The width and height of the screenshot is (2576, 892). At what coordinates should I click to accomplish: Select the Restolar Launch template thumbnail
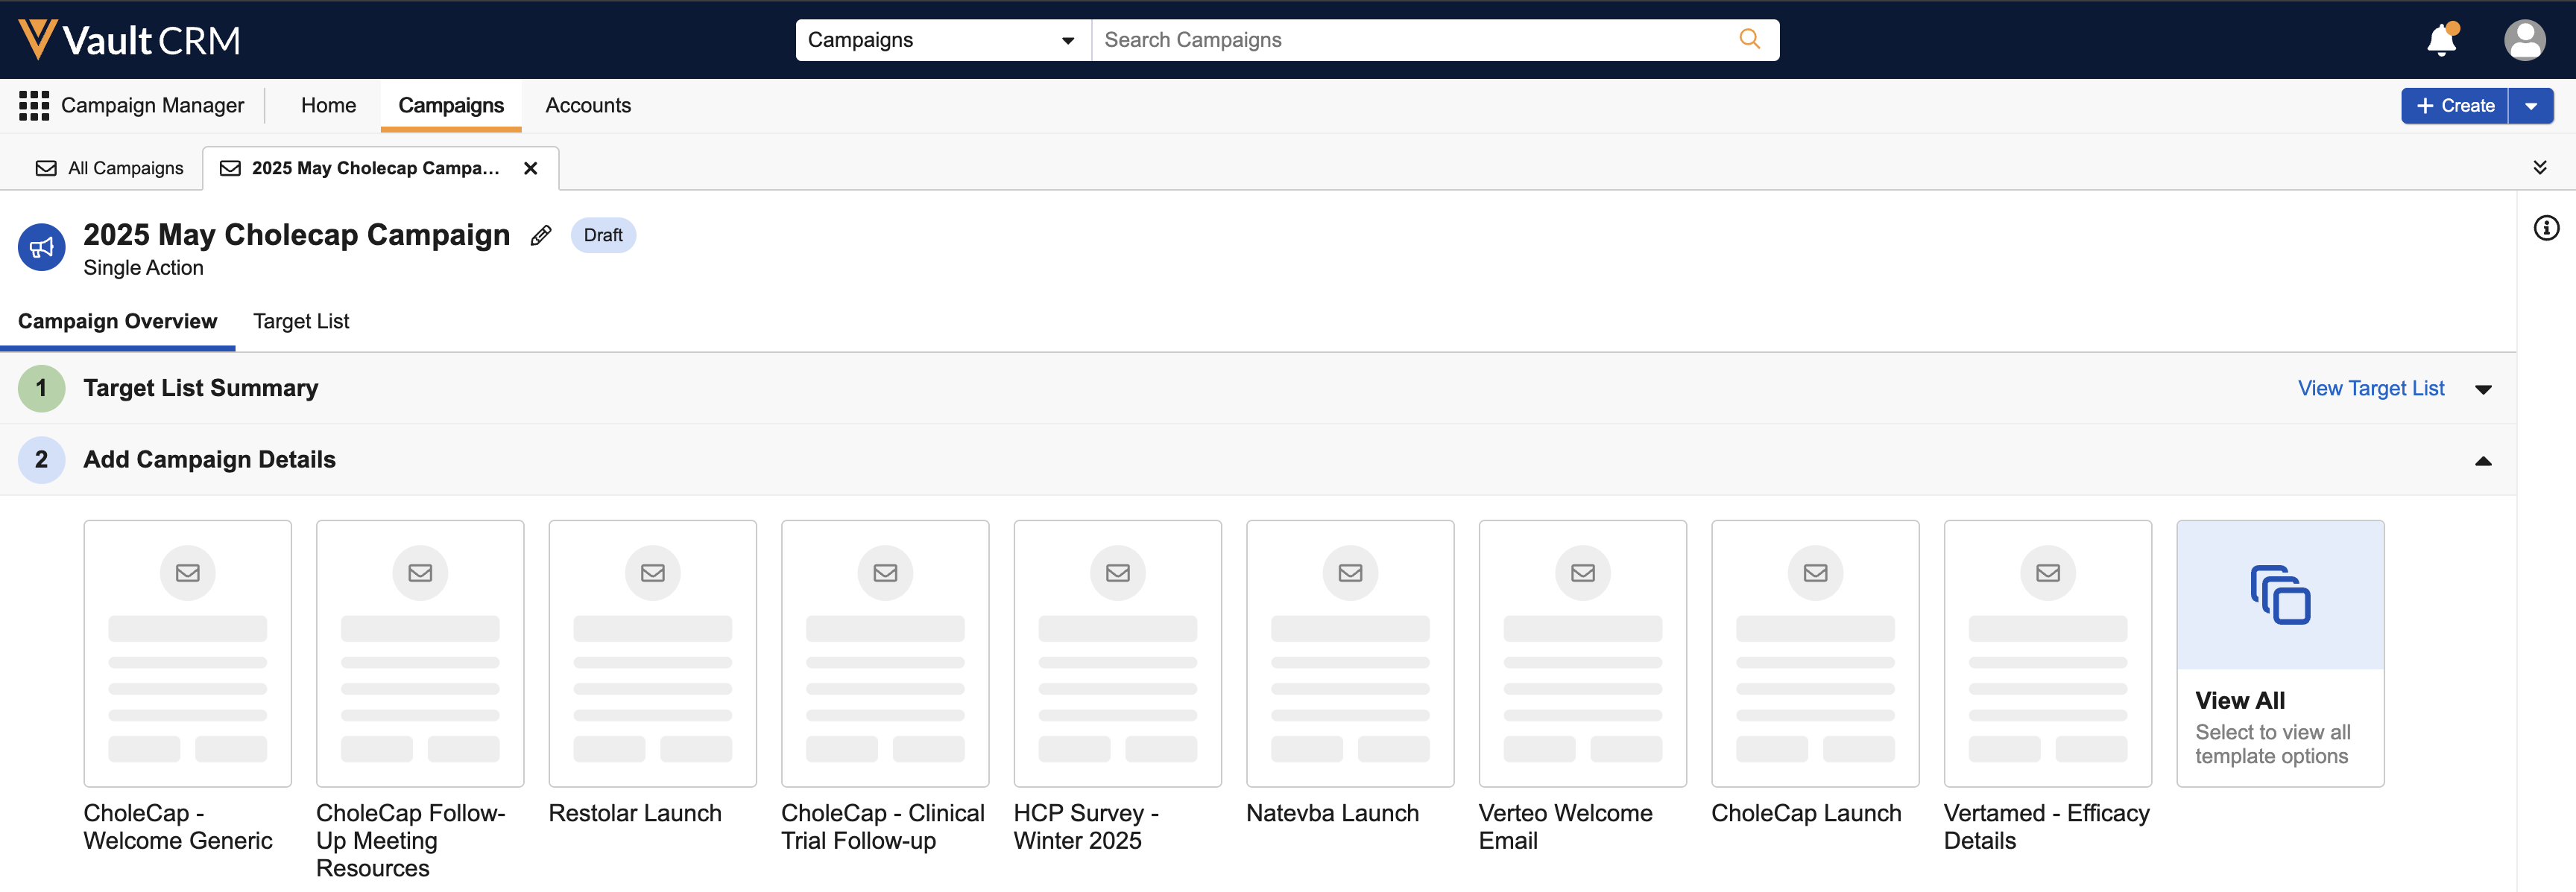click(x=652, y=652)
